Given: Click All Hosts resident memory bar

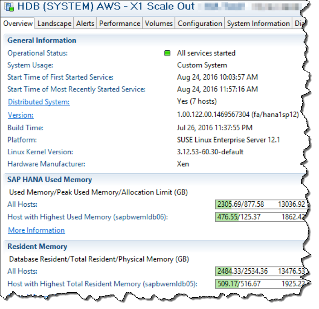Looking at the screenshot, I should (x=261, y=271).
